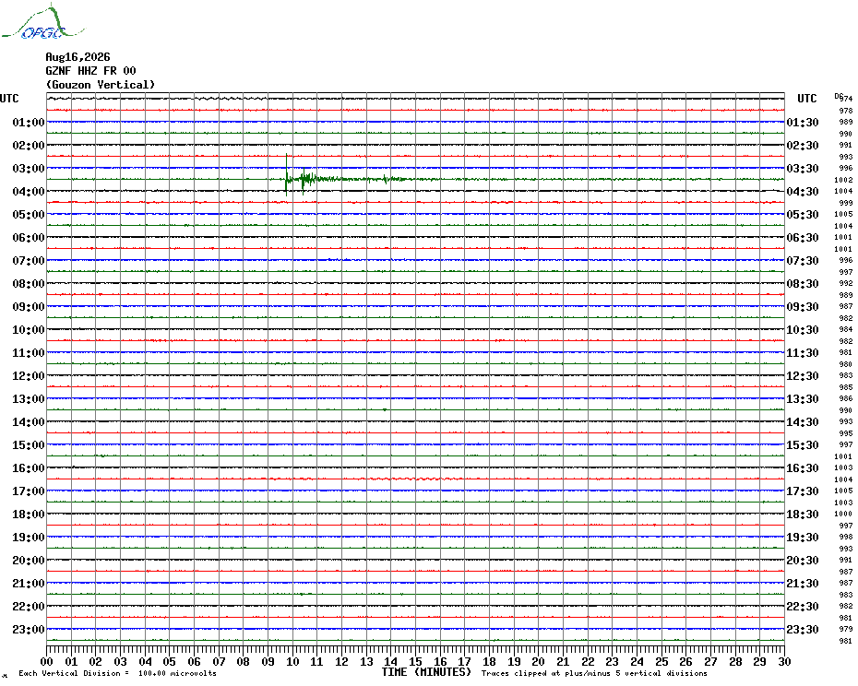Click minute tick label 10 on time axis
858x686 pixels.
(x=292, y=661)
